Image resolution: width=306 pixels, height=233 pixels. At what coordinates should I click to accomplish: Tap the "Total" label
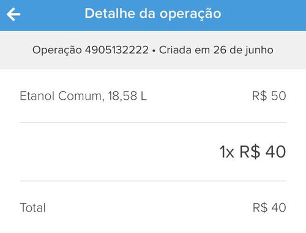tap(32, 208)
